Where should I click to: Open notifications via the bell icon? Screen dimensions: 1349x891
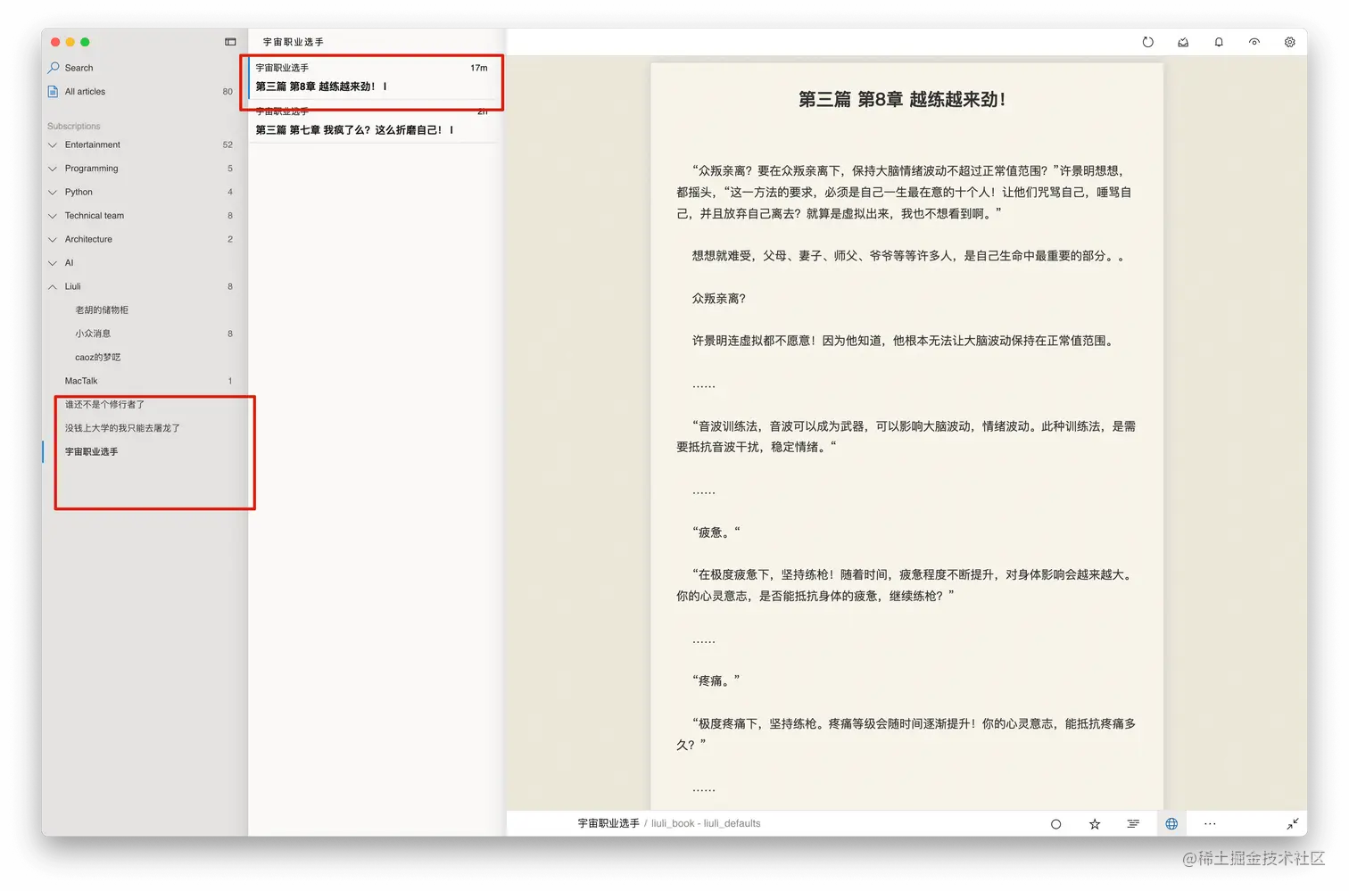tap(1218, 41)
